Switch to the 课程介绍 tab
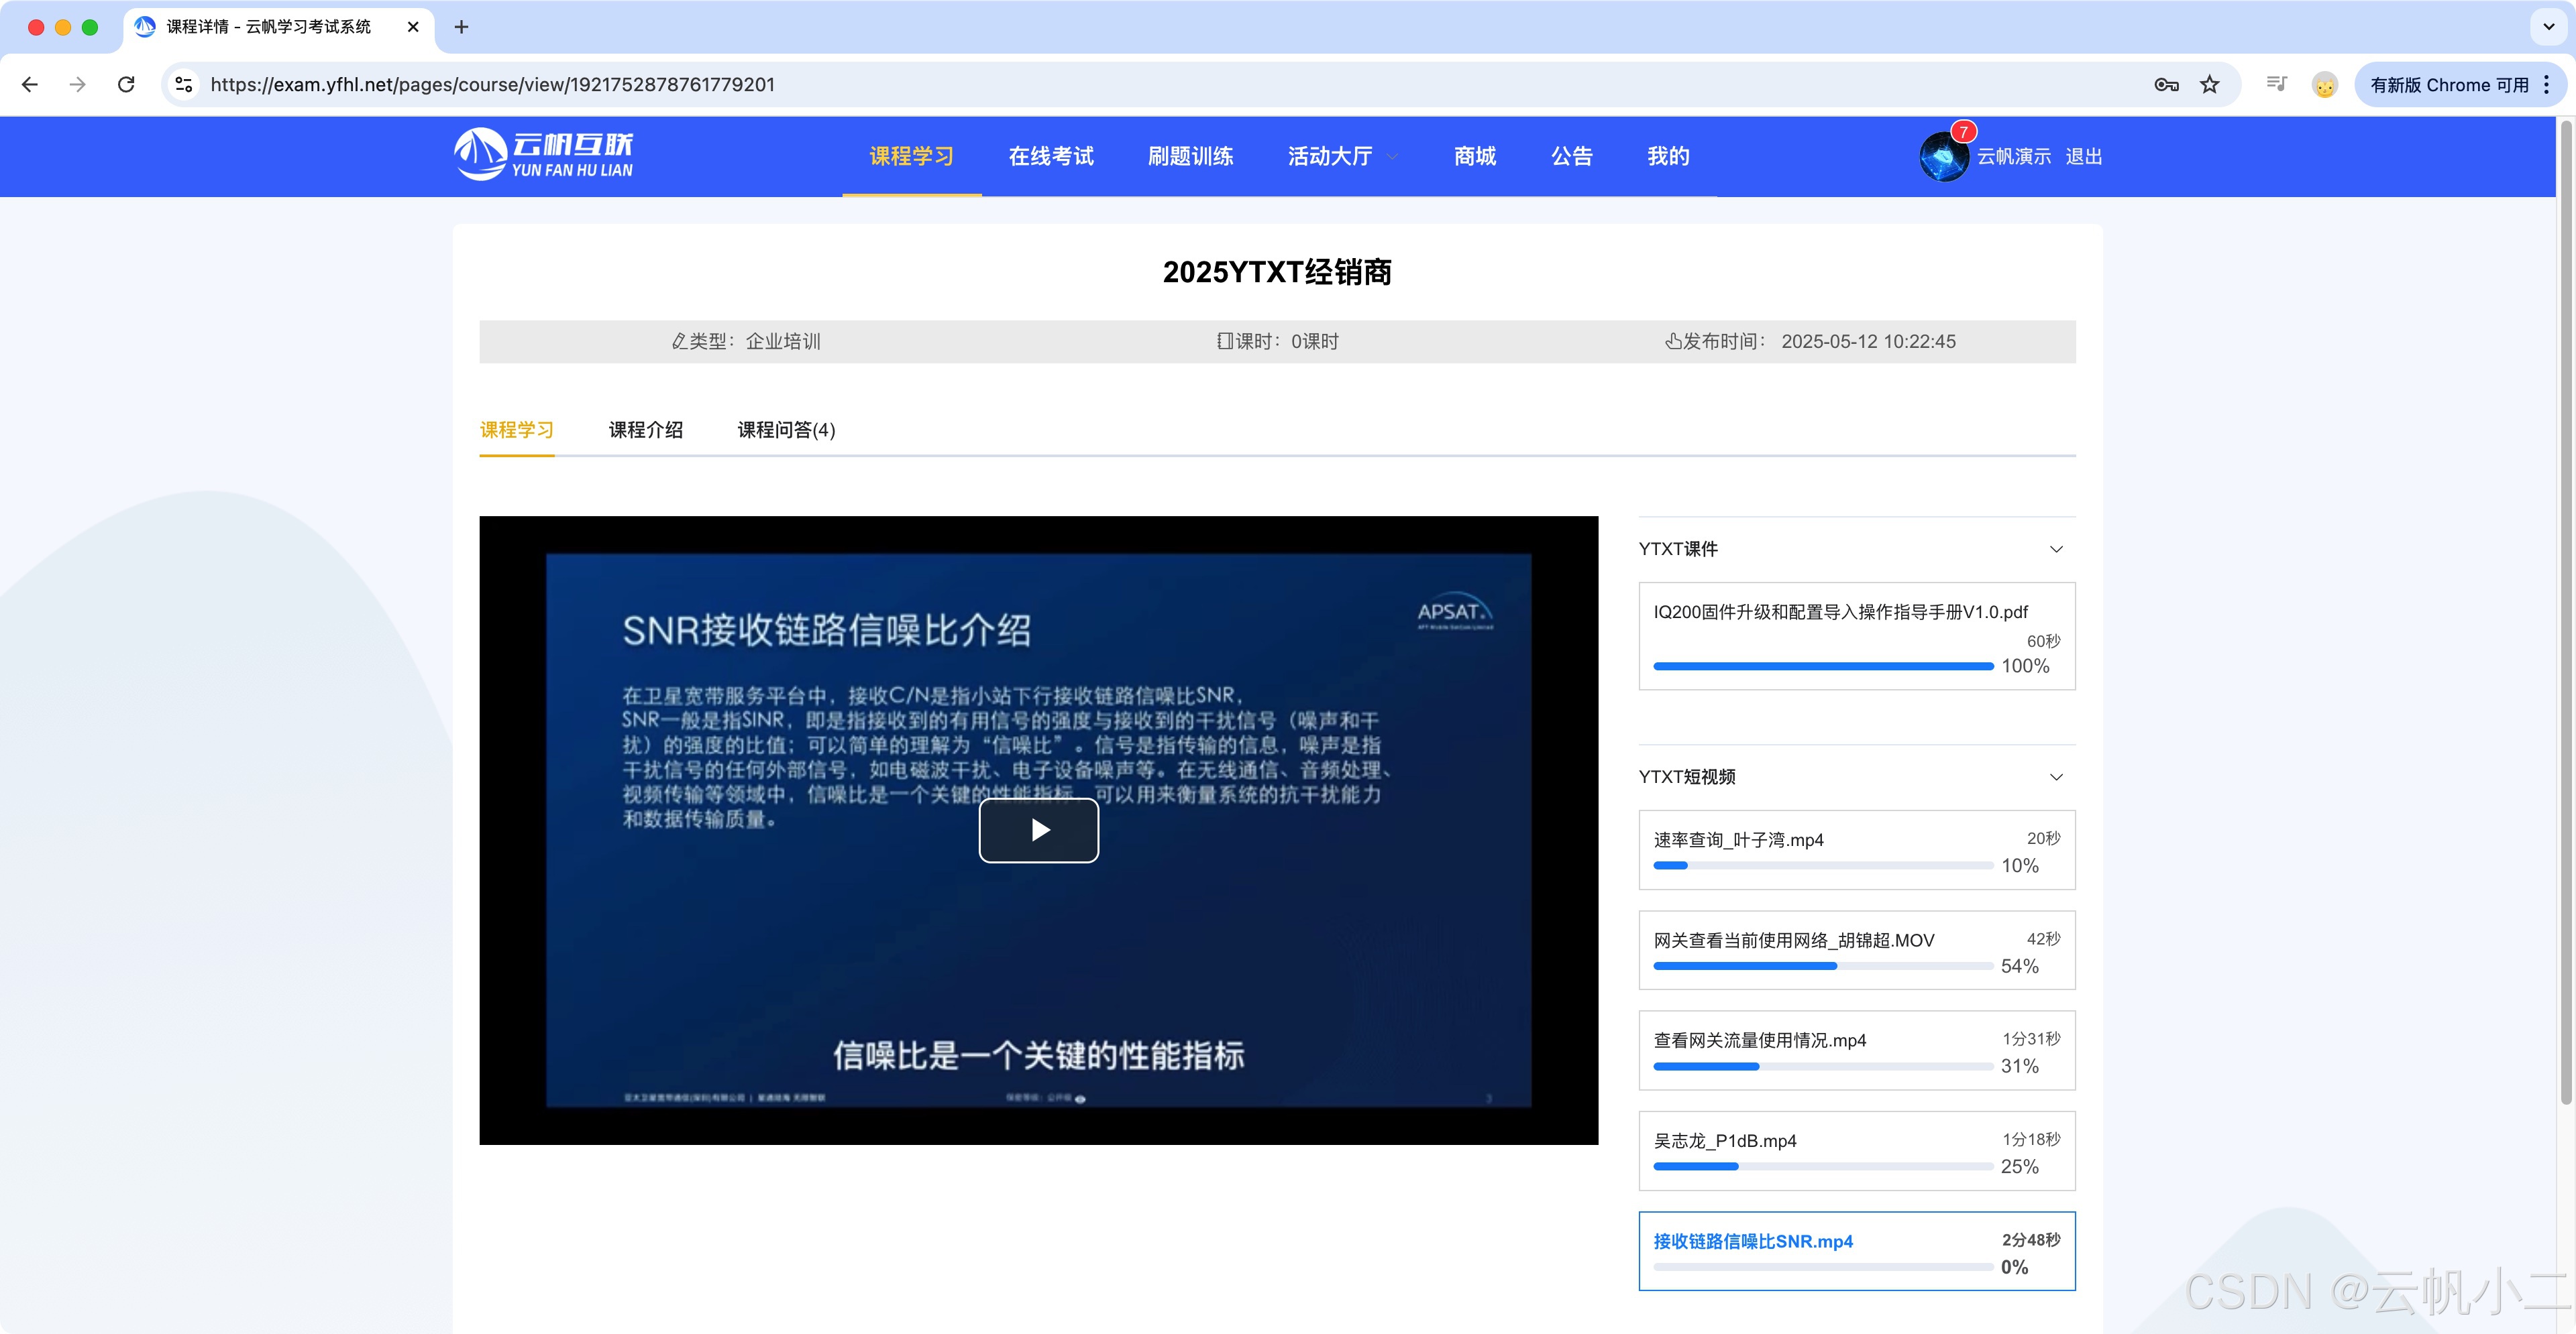The width and height of the screenshot is (2576, 1334). click(x=645, y=430)
